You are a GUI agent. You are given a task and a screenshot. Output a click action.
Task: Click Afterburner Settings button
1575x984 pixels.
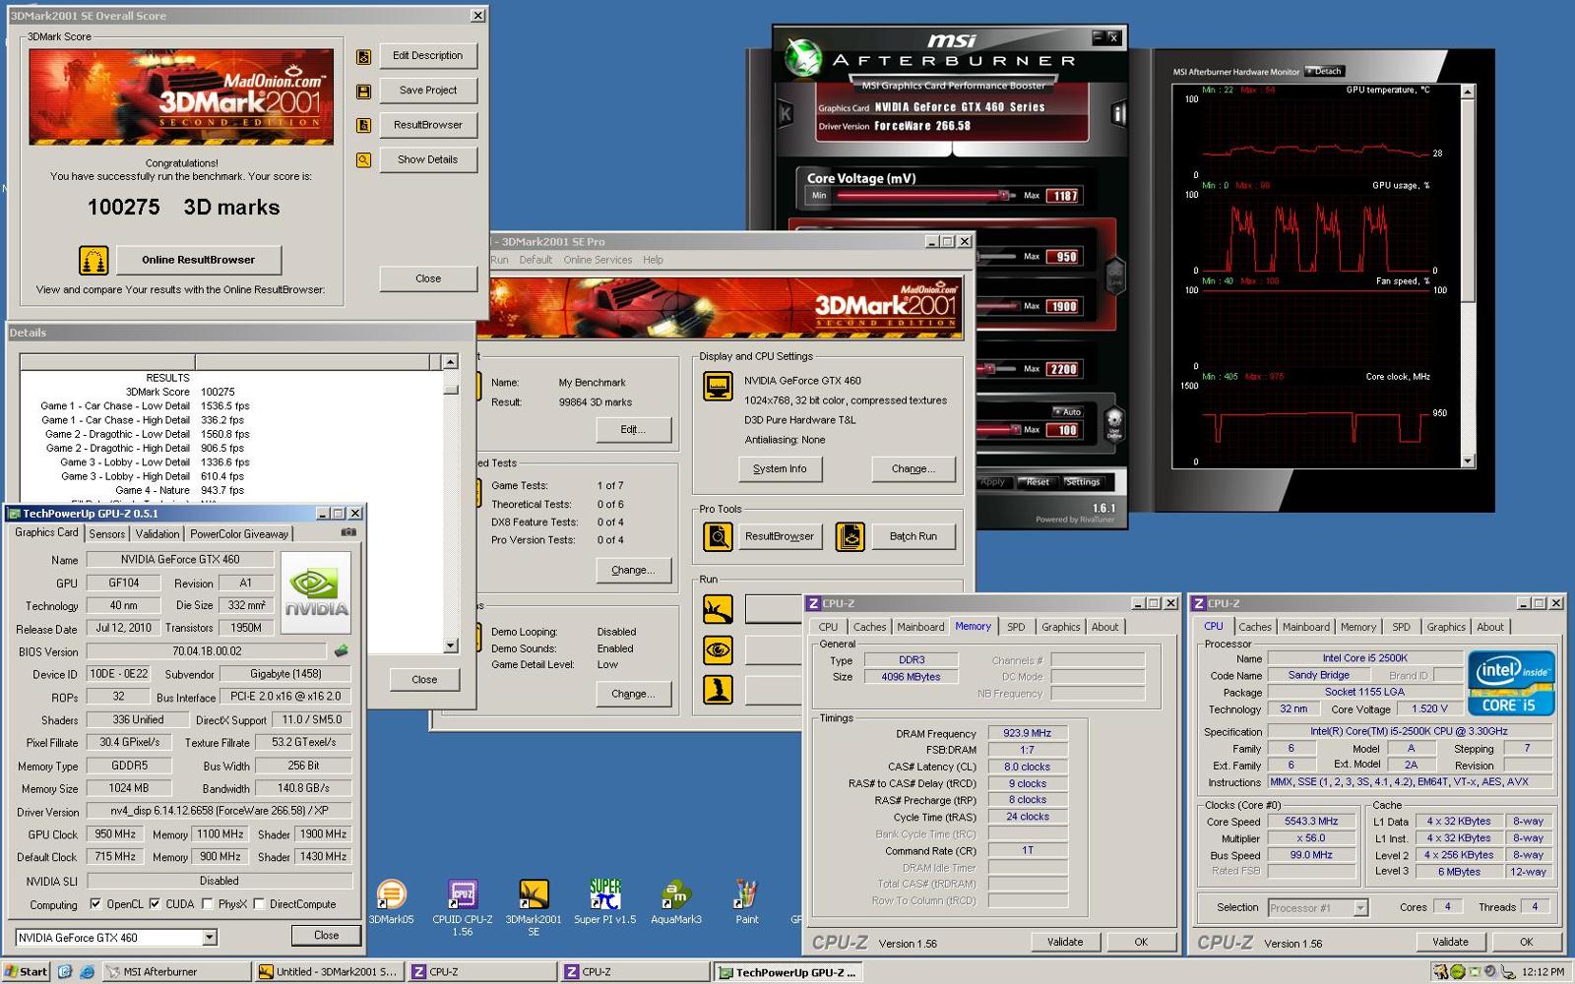point(1082,481)
